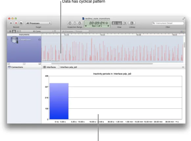Click the vertical track pane scrollbar
This screenshot has width=191, height=141.
tap(184, 45)
